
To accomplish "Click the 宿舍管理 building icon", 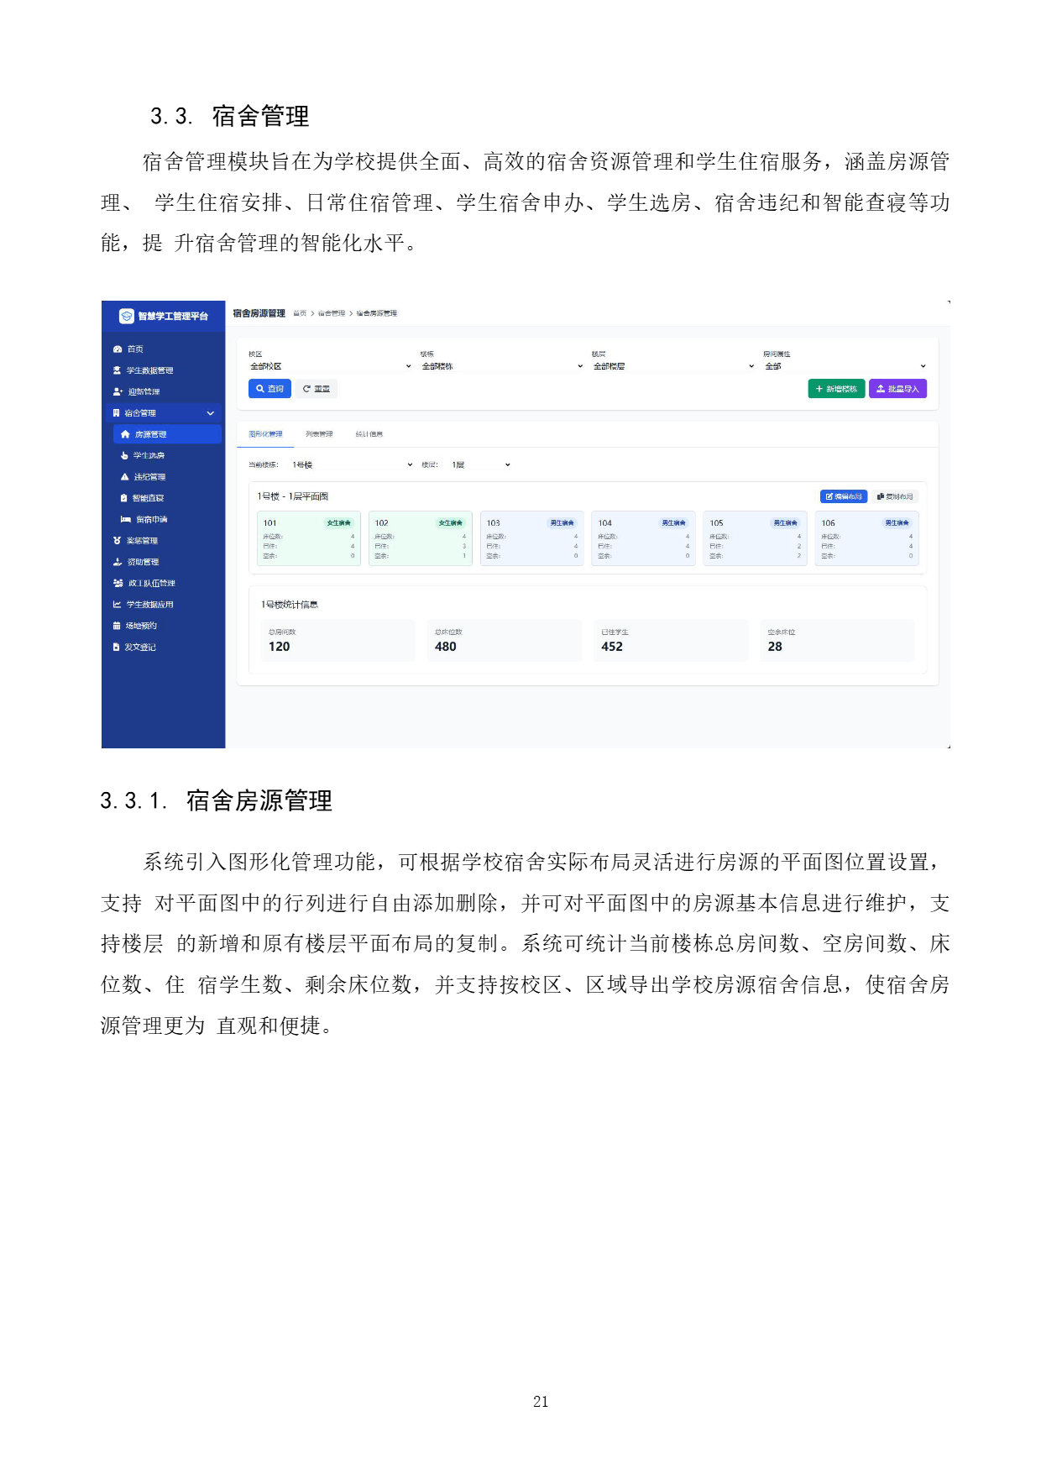I will pos(117,413).
